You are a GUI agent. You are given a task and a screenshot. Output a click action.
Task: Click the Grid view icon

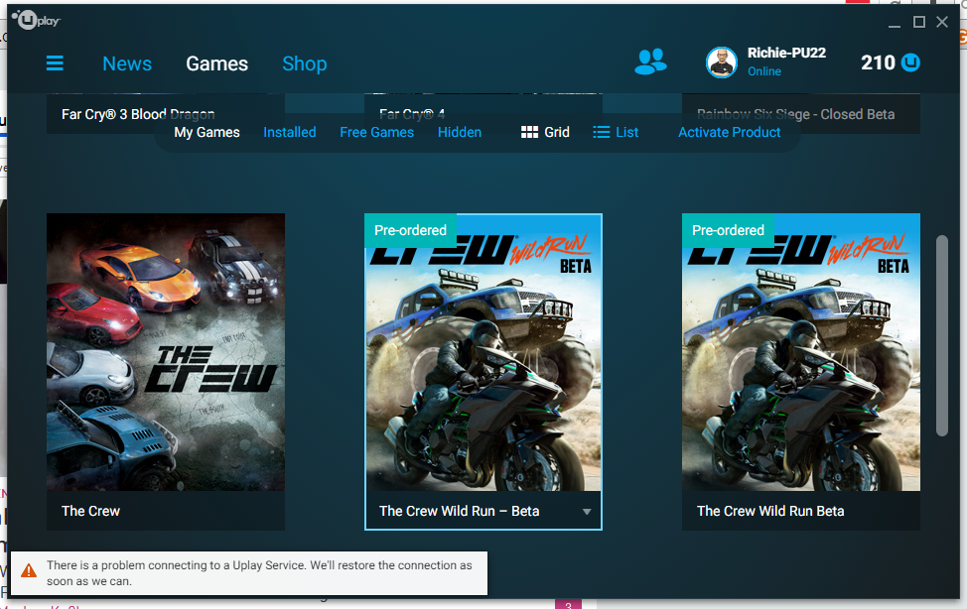pyautogui.click(x=529, y=132)
